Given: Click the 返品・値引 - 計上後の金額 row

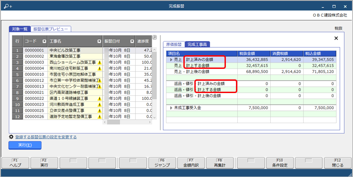Looking at the screenshot, I should pos(251,96).
